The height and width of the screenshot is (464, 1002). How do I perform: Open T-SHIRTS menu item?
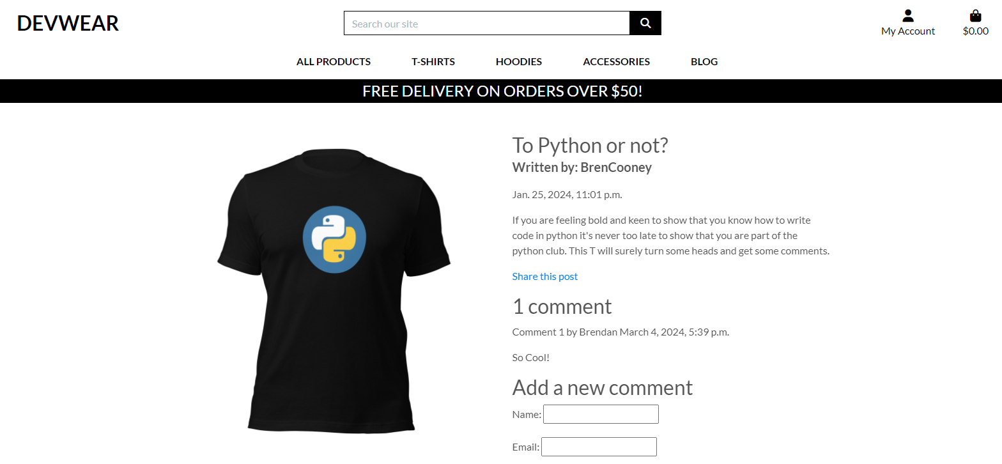433,62
